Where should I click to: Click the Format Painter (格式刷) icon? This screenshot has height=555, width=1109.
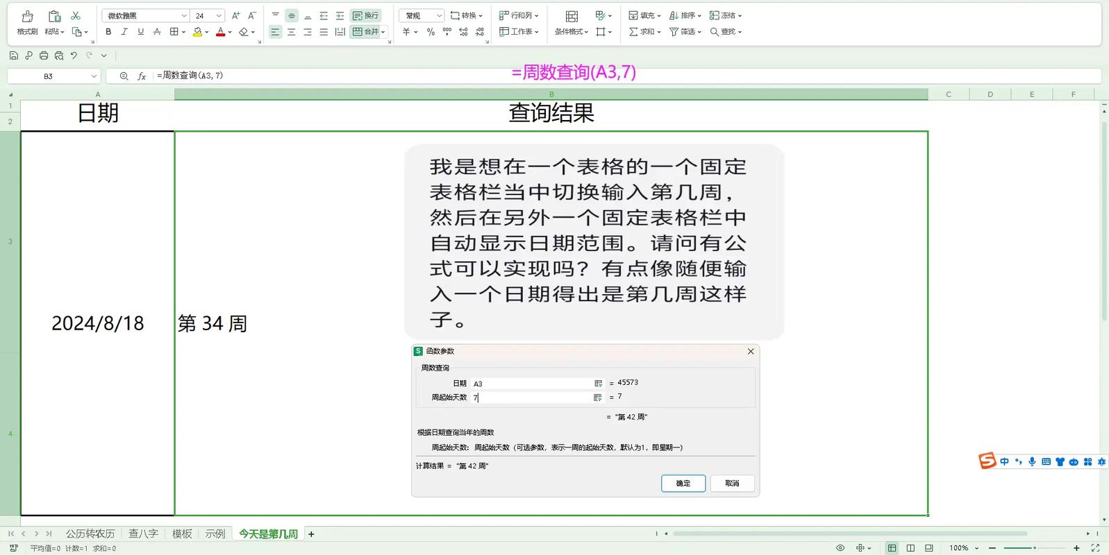coord(27,16)
